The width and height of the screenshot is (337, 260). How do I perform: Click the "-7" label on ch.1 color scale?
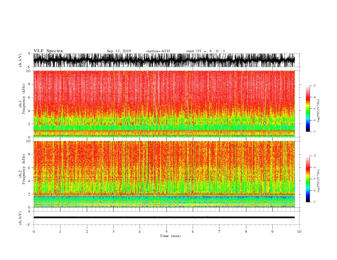coord(314,132)
